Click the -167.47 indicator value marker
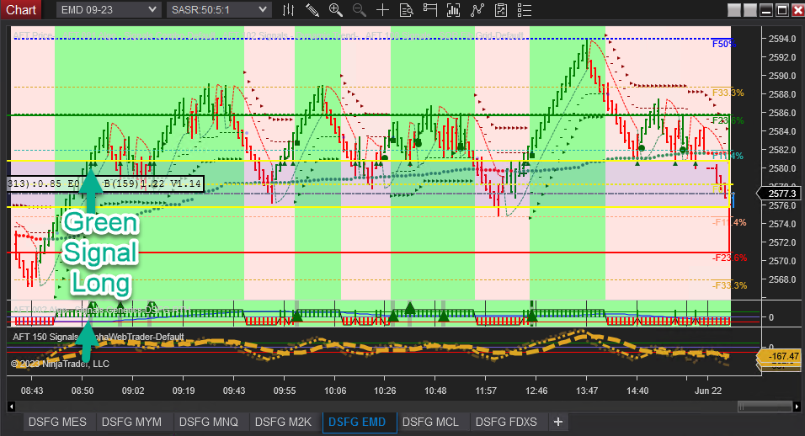Screen dimensions: 805x436 tap(781, 356)
